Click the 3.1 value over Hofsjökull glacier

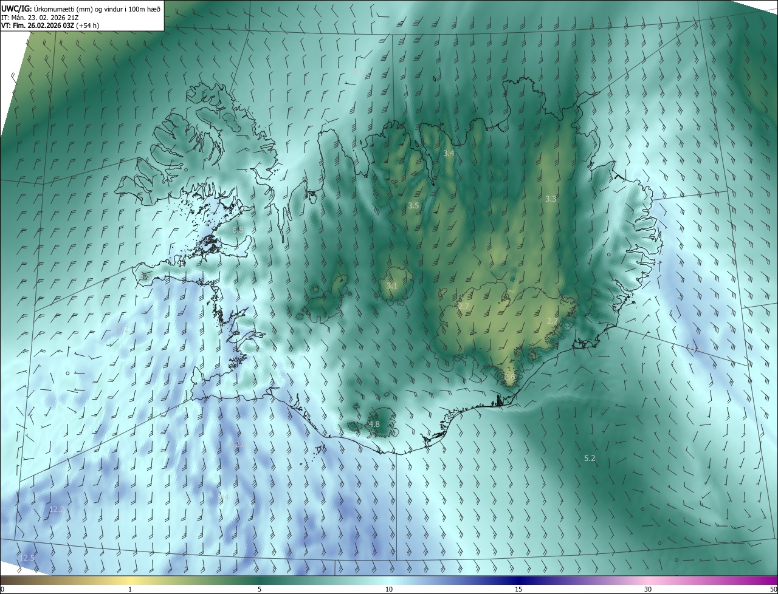pyautogui.click(x=392, y=285)
